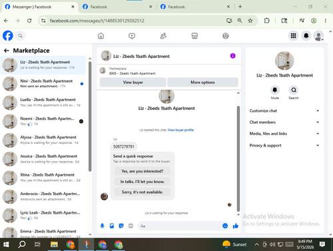Reload the page with the refresh icon
Screen dimensions: 333x251
29,21
